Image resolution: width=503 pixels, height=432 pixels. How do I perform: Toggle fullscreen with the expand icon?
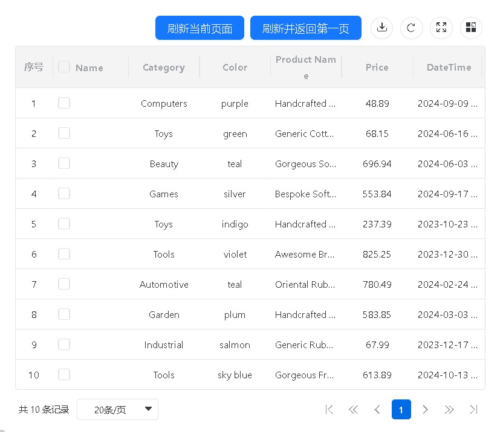tap(441, 28)
